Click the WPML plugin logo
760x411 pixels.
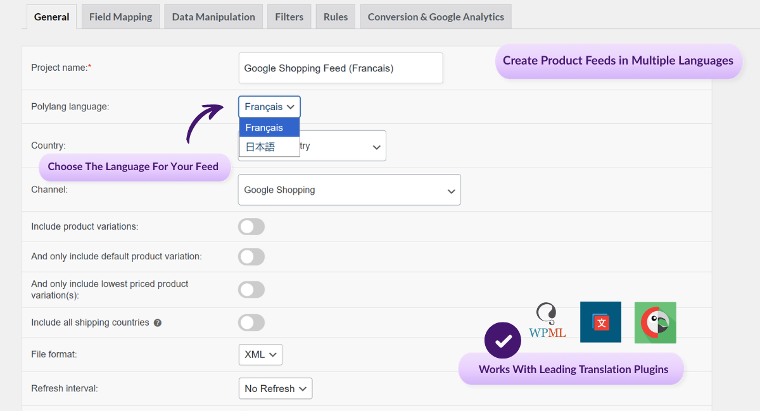click(x=547, y=321)
